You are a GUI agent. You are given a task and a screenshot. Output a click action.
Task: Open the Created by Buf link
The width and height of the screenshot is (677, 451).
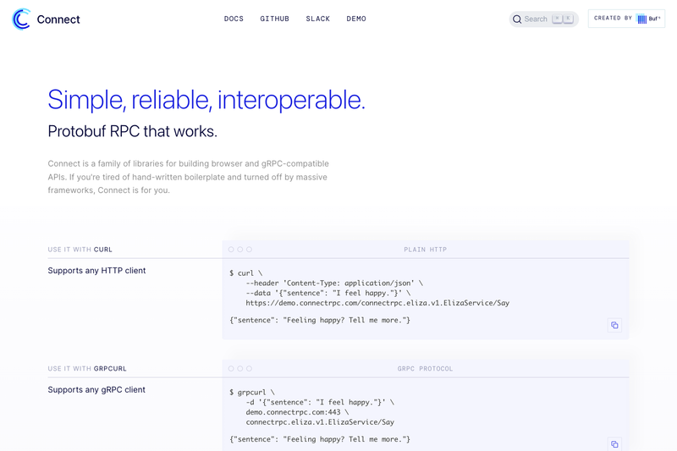[626, 19]
